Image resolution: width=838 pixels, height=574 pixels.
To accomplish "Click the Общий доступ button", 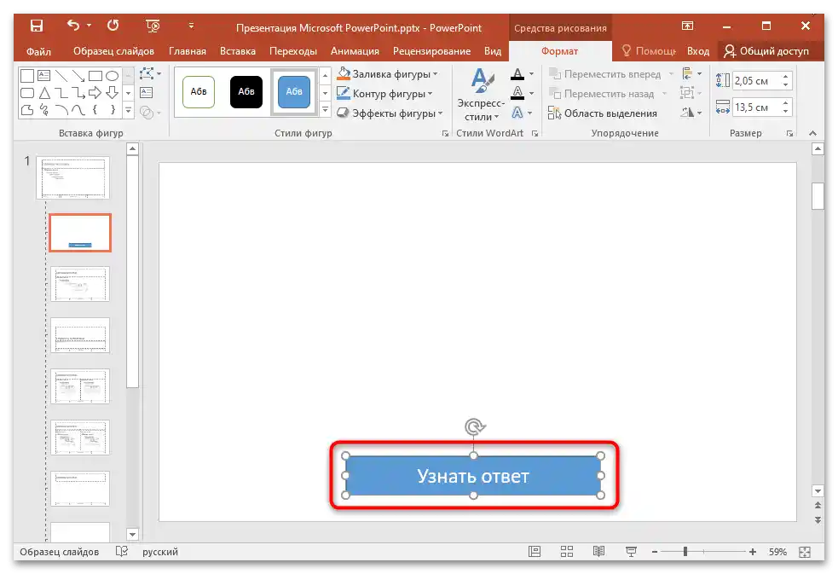I will pos(766,51).
